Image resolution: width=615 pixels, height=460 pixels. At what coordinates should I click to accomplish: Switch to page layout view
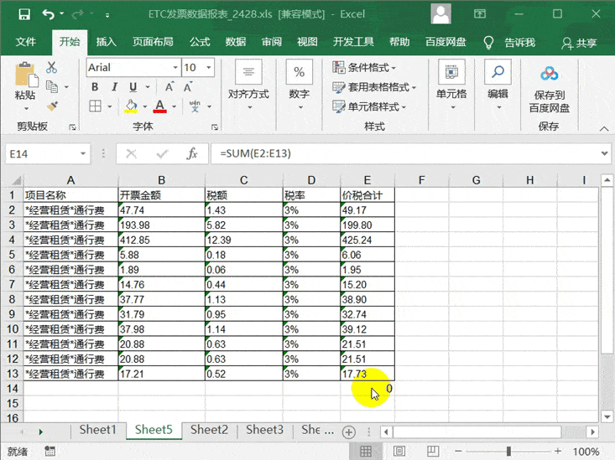point(399,451)
